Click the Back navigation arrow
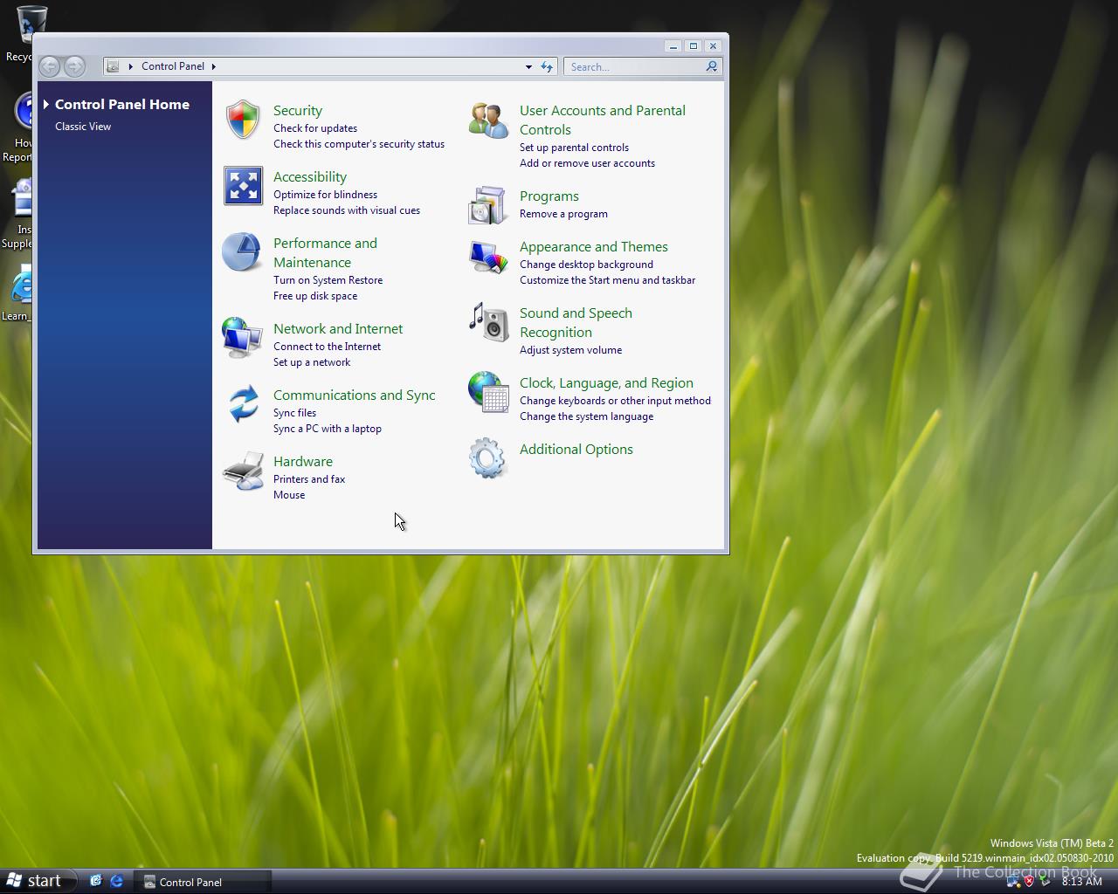Viewport: 1118px width, 894px height. (x=50, y=66)
